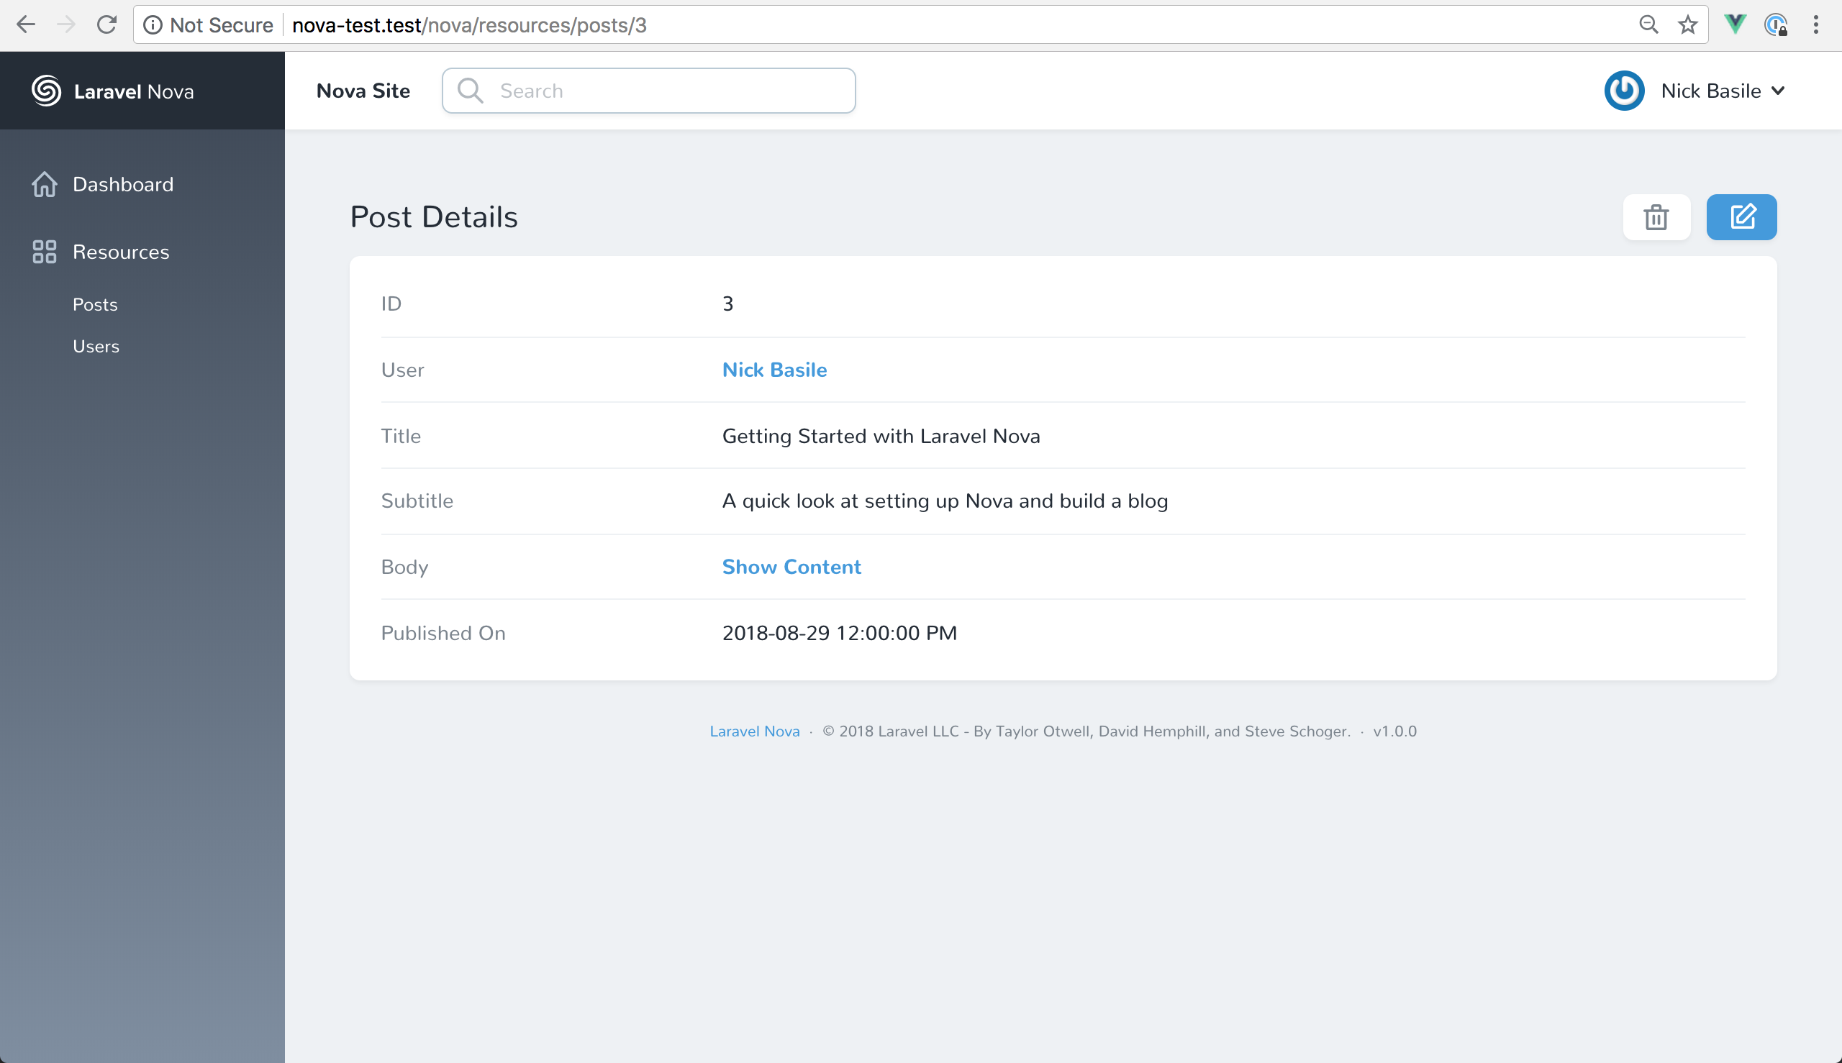1842x1063 pixels.
Task: Open the browser zoom magnifier icon
Action: [1648, 25]
